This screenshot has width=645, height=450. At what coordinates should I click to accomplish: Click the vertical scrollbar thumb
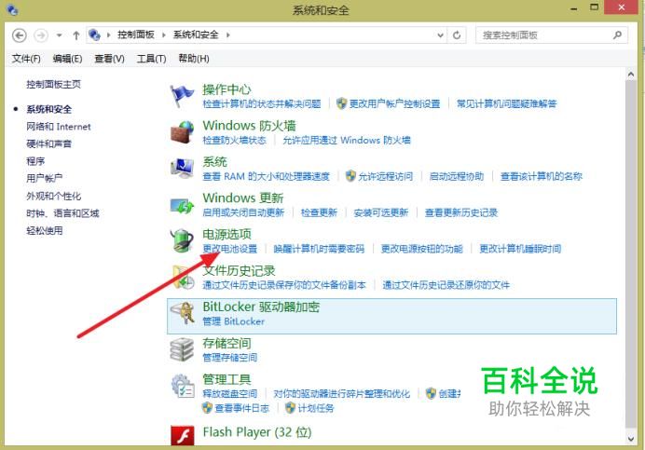(x=631, y=253)
